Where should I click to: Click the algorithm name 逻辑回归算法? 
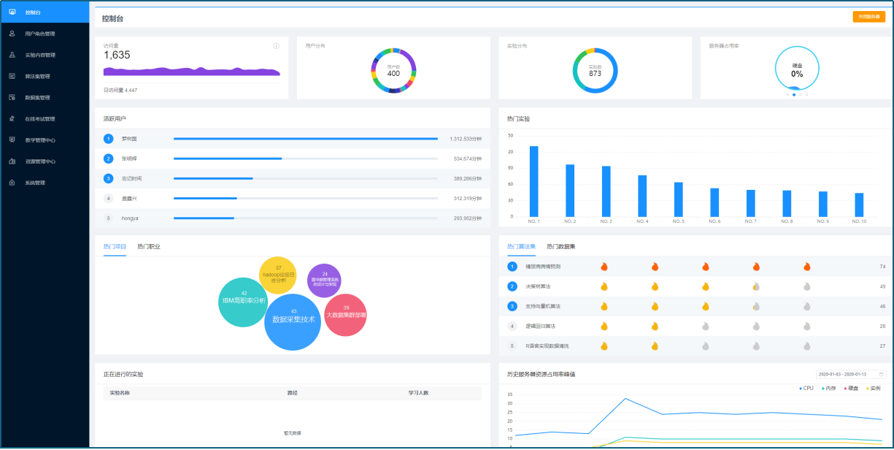pyautogui.click(x=540, y=326)
